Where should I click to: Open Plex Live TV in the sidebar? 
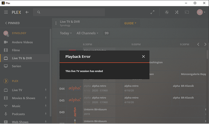(x=17, y=90)
